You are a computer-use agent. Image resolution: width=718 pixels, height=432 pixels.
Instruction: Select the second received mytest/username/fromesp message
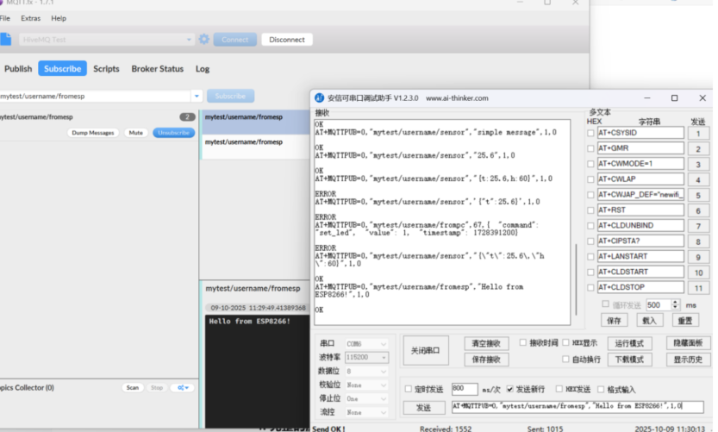pyautogui.click(x=257, y=147)
